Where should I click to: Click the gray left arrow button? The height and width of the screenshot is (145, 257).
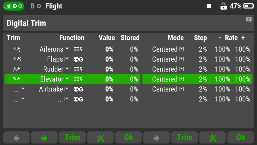(16, 138)
